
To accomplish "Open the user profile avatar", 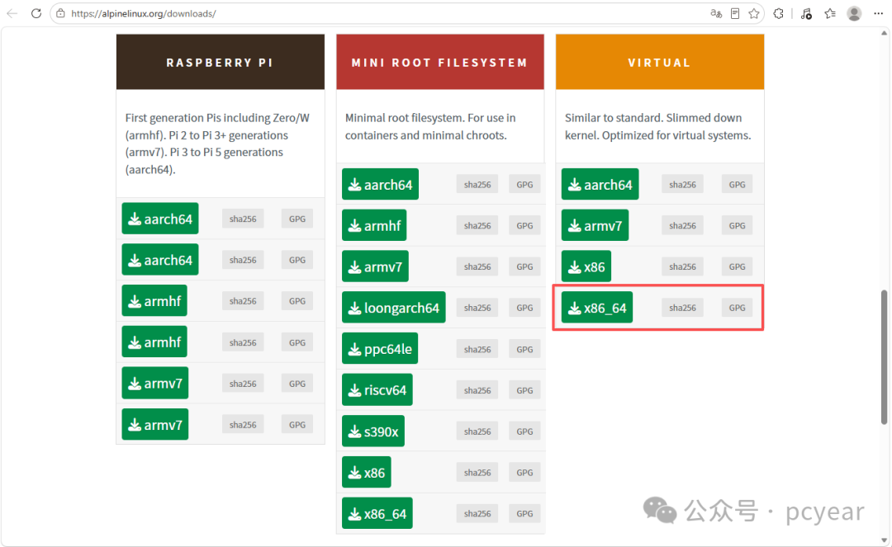I will (x=854, y=14).
